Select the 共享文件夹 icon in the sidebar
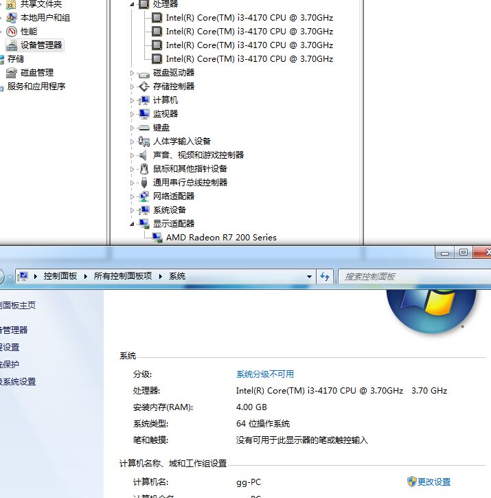 coord(12,4)
